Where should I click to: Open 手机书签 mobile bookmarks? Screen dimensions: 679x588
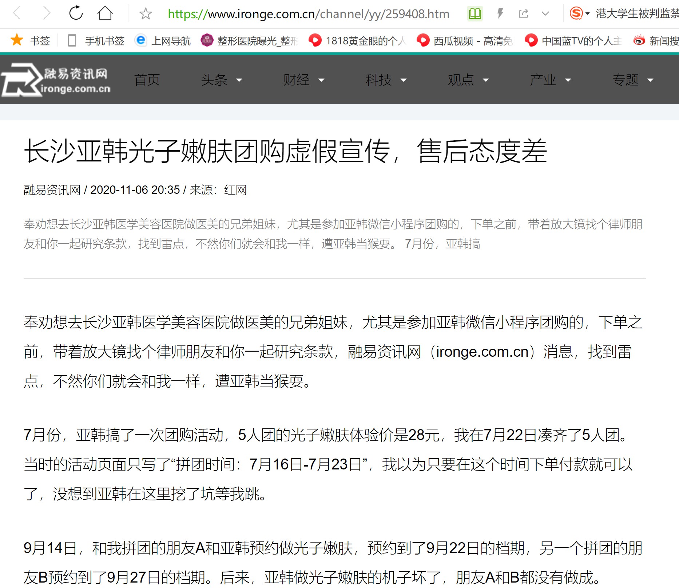pyautogui.click(x=96, y=40)
